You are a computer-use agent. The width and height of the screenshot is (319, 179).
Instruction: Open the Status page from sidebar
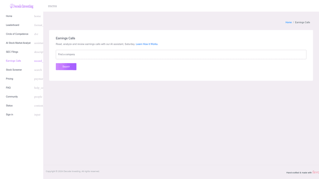[x=9, y=106]
